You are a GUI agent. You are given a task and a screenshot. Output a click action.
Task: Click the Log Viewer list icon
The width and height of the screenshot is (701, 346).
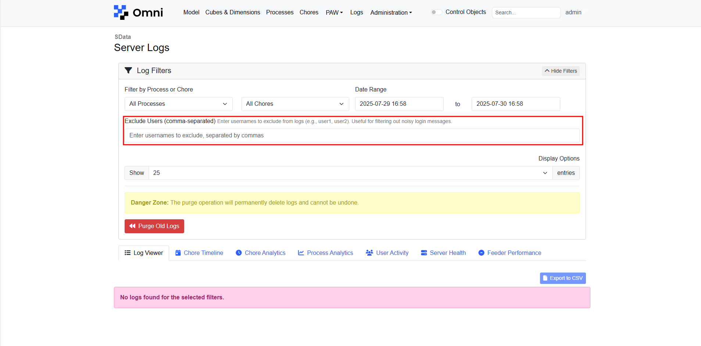[x=128, y=253]
